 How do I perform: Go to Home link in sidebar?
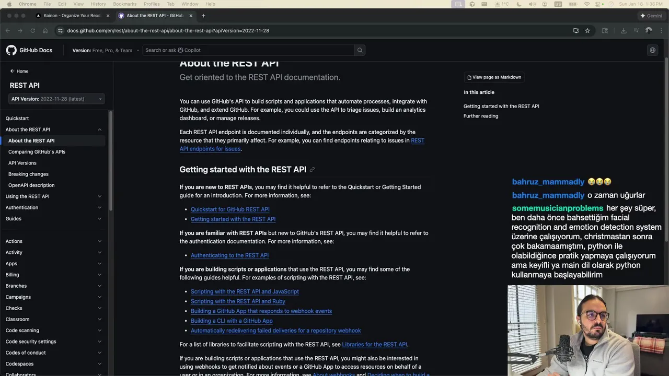pyautogui.click(x=19, y=71)
